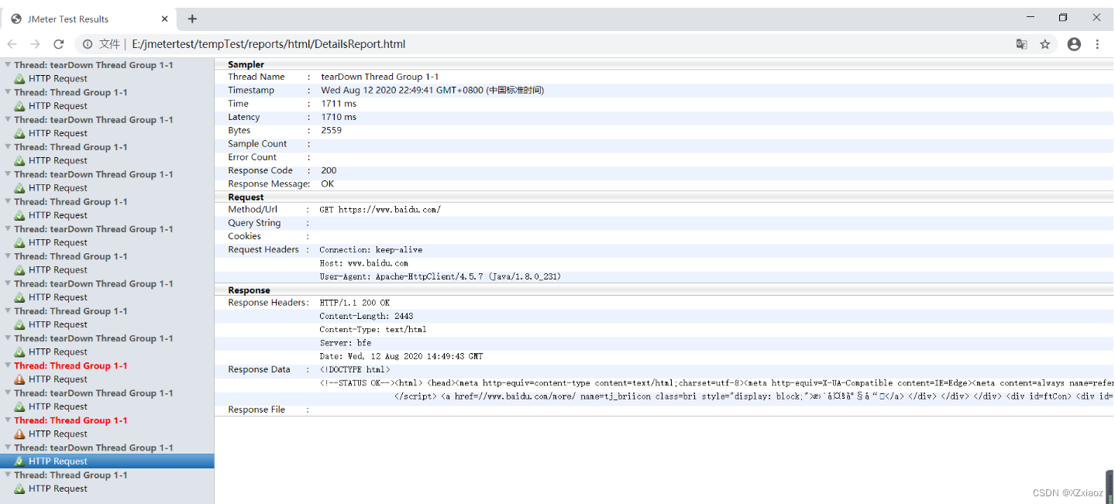Viewport: 1115px width, 504px height.
Task: Open the Chrome profile avatar icon
Action: click(1074, 44)
